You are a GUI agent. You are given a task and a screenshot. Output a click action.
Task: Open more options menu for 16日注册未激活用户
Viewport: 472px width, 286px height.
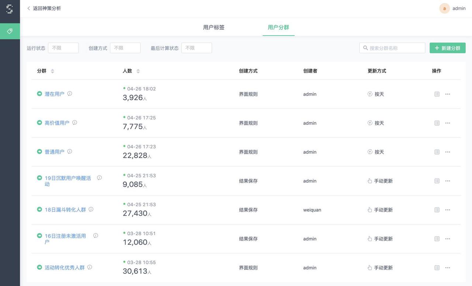[448, 239]
